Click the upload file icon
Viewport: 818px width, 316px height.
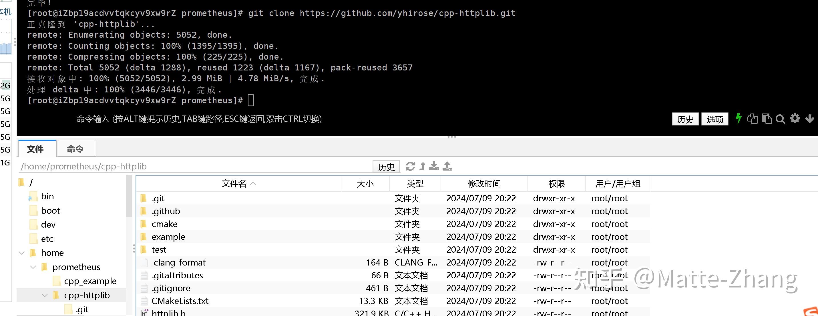tap(447, 166)
